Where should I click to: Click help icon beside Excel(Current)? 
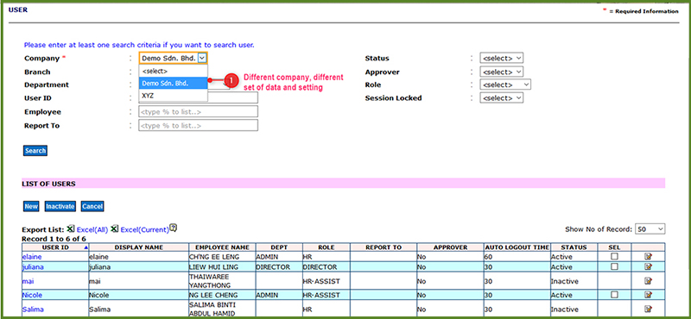coord(174,228)
